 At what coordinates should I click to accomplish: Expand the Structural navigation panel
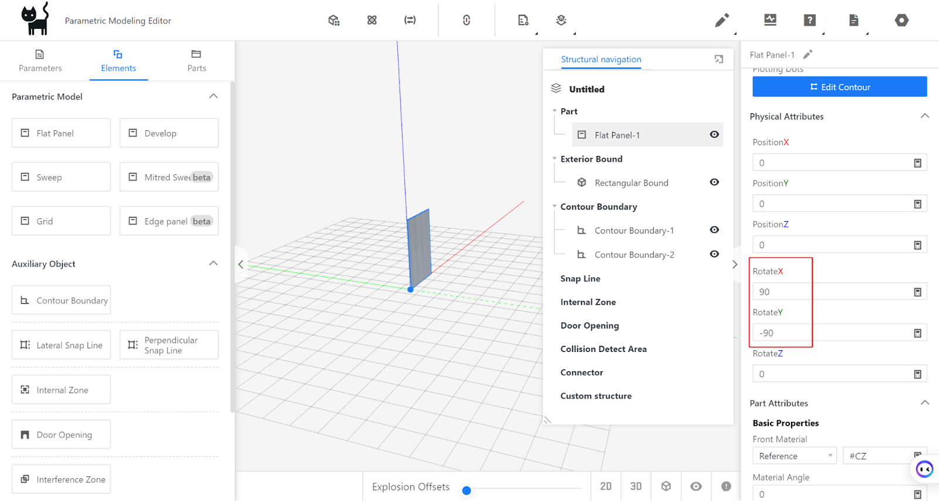[718, 59]
